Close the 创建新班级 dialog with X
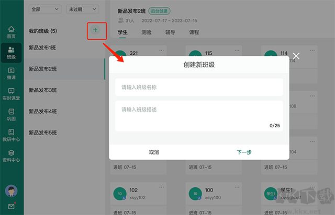 pos(296,56)
